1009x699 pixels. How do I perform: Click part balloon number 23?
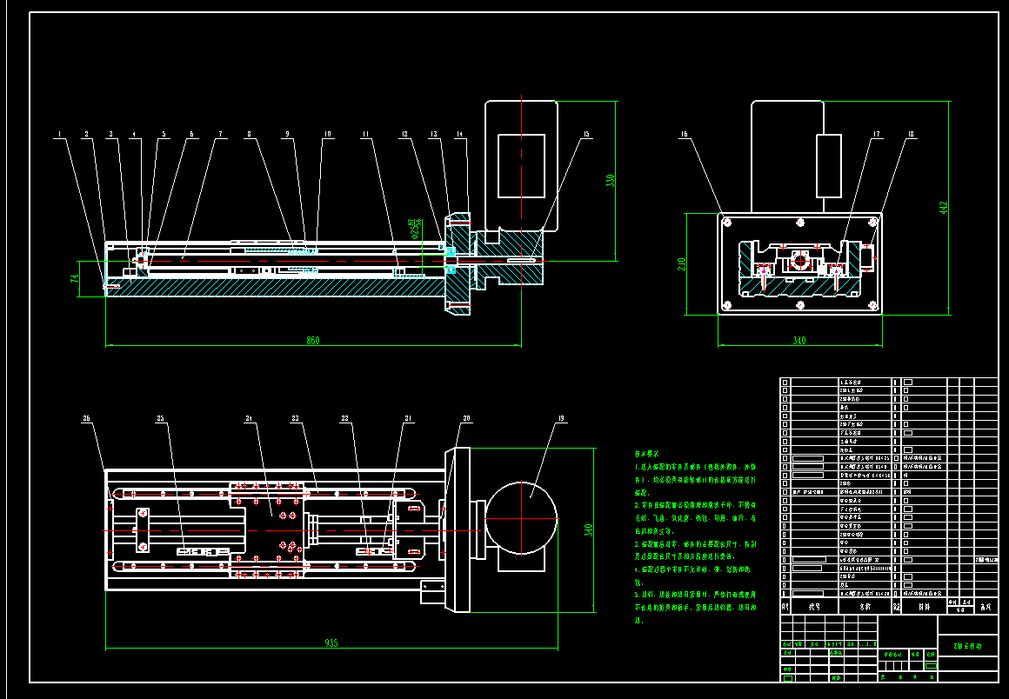click(x=296, y=419)
